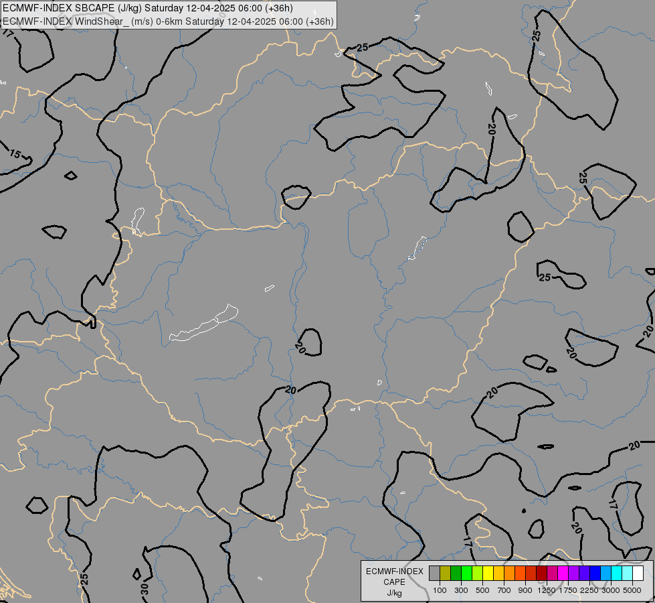The width and height of the screenshot is (655, 603).
Task: Pick the white swatch ending the CAPE scale
Action: (x=638, y=573)
